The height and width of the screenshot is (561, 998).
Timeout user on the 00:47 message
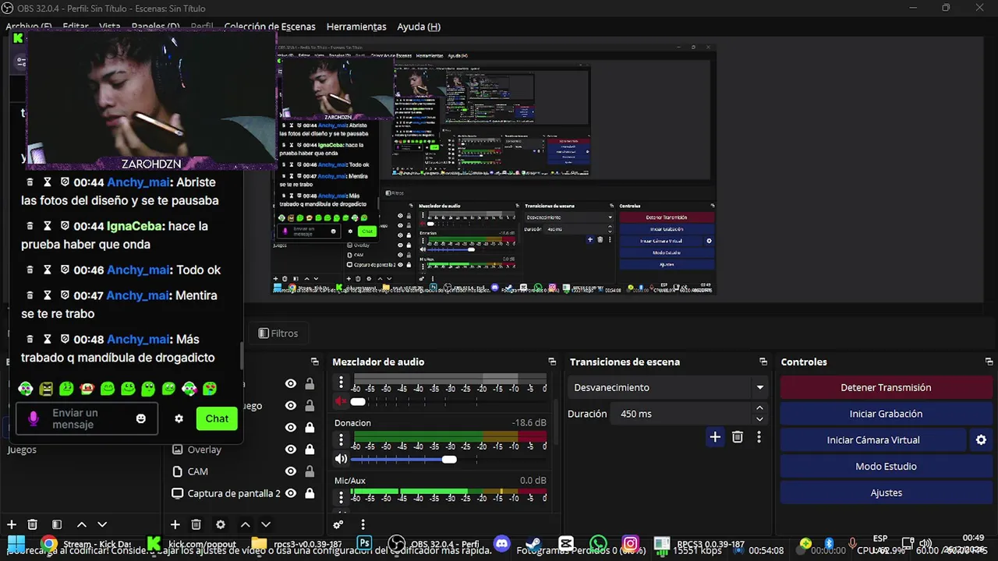tap(47, 295)
